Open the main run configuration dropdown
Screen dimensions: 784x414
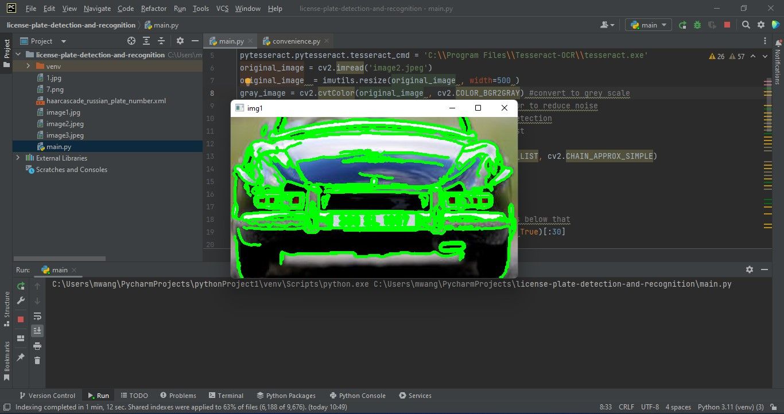(647, 25)
